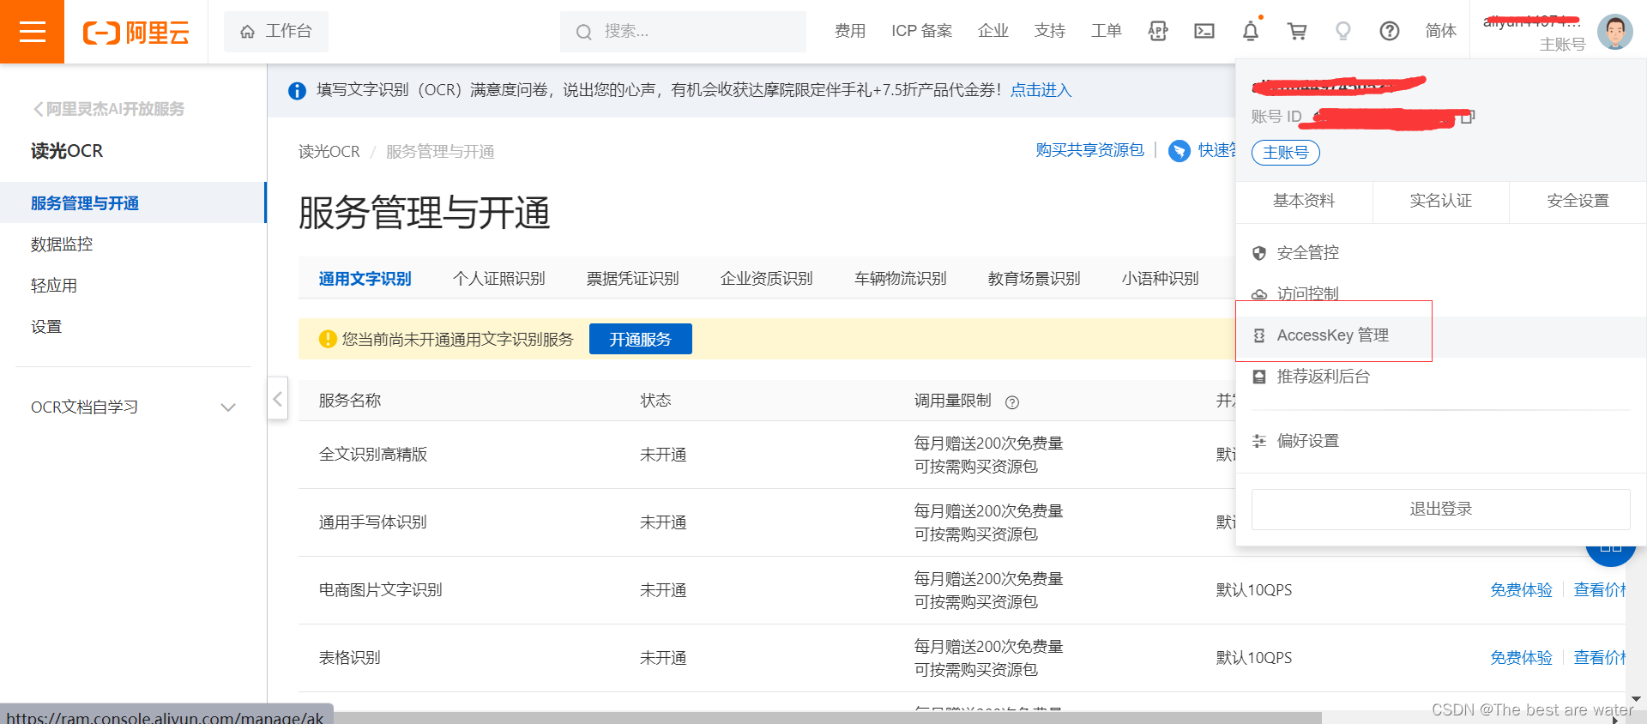Switch language via 简体
The width and height of the screenshot is (1647, 724).
[x=1440, y=32]
